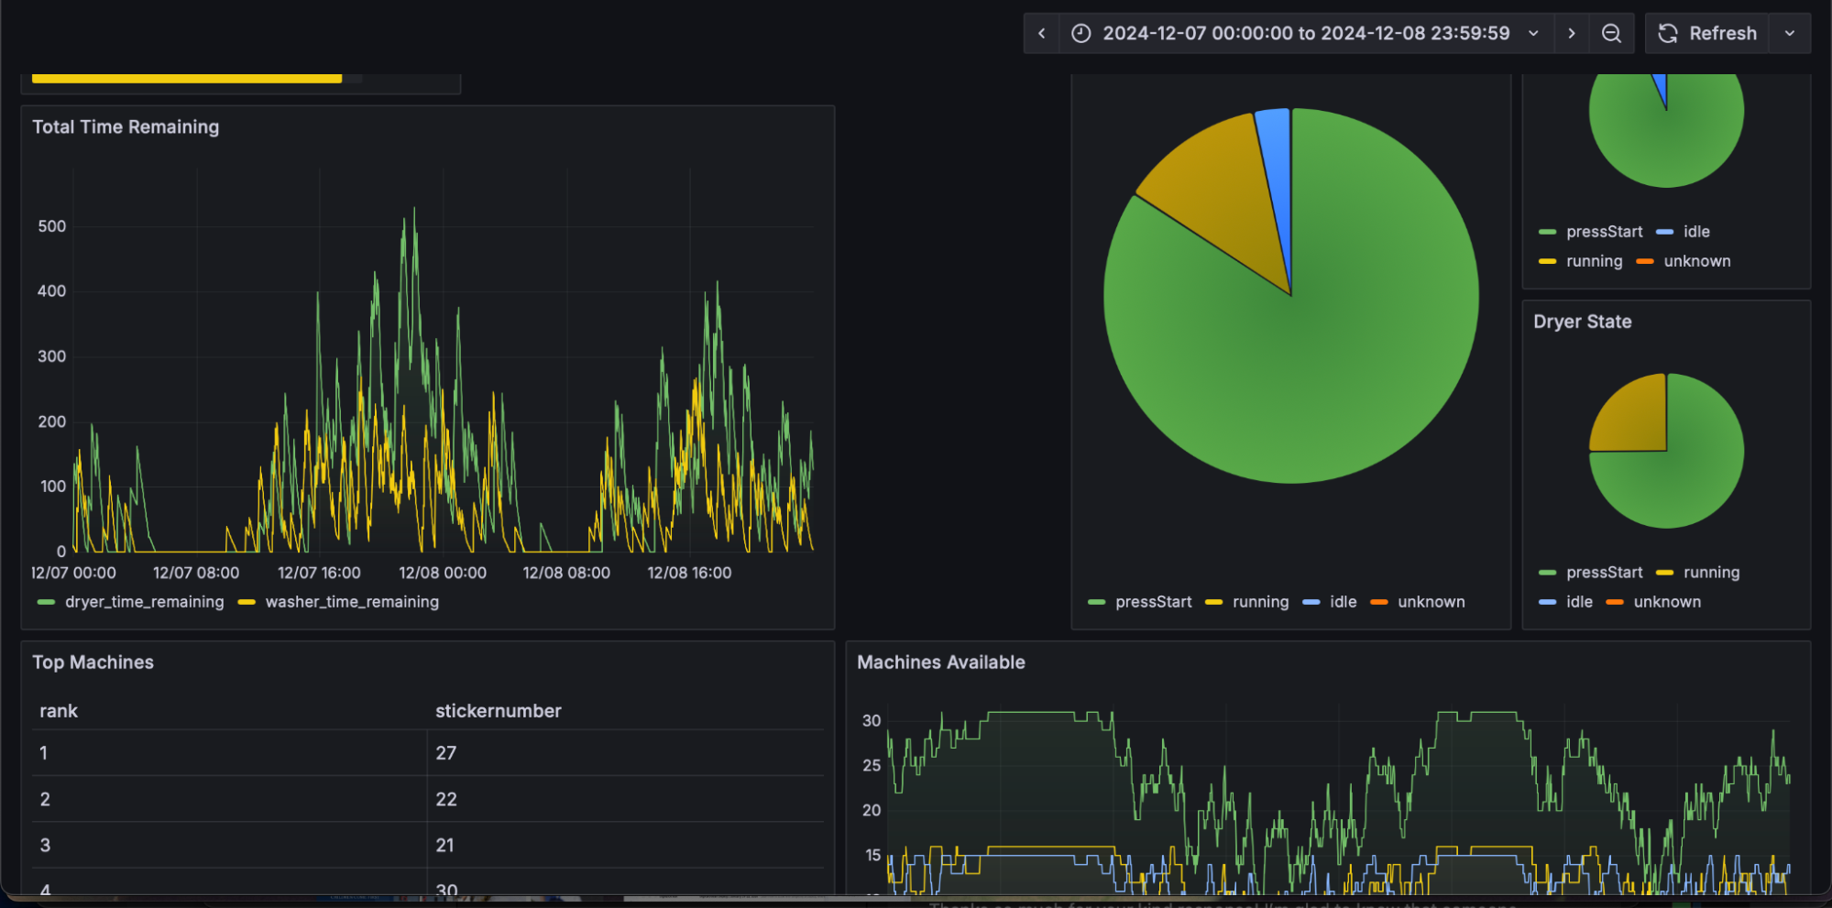Click the yellow progress bar at top left
Viewport: 1832px width, 908px height.
tap(183, 79)
